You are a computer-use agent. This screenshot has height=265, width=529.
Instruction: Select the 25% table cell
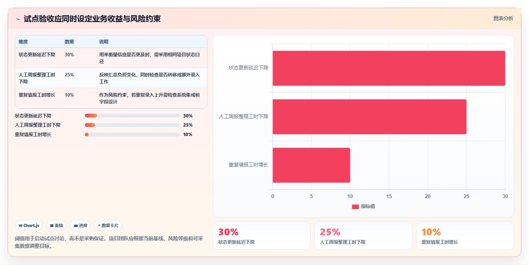[x=69, y=75]
